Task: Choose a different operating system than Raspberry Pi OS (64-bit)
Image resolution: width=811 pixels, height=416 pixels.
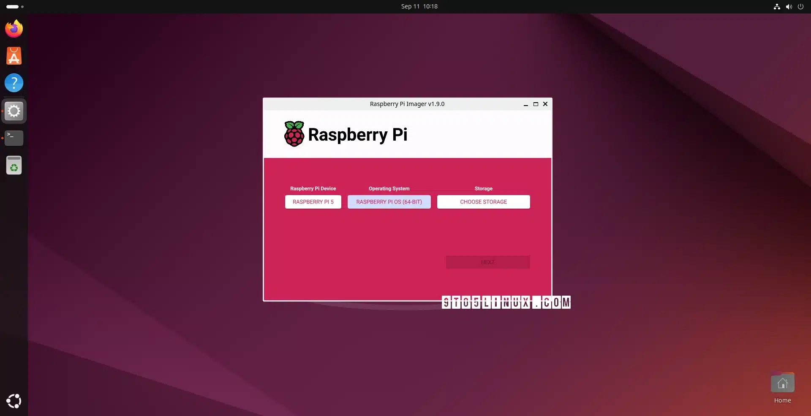Action: coord(389,202)
